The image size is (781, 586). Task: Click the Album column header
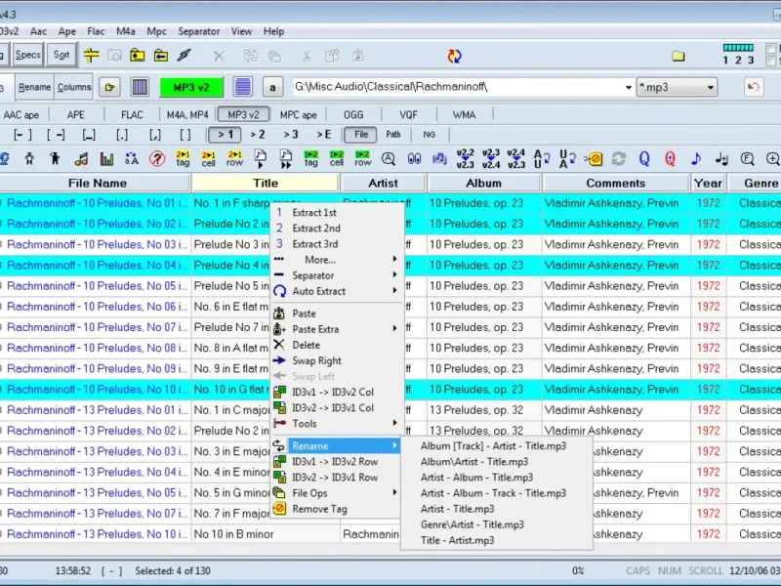pyautogui.click(x=483, y=184)
